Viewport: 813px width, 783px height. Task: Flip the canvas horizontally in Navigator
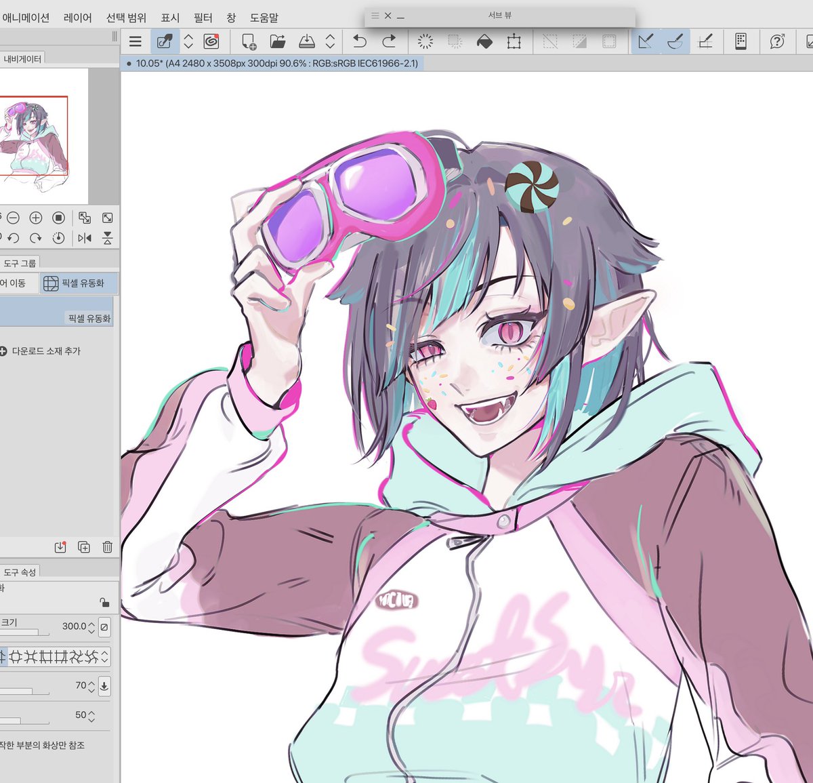tap(85, 238)
